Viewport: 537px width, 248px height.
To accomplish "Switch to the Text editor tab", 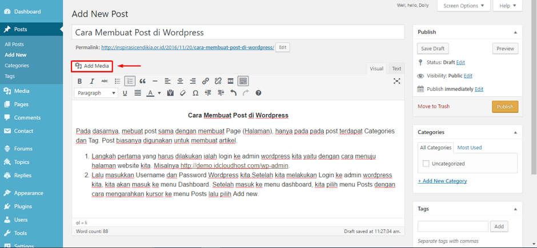I will tap(396, 68).
